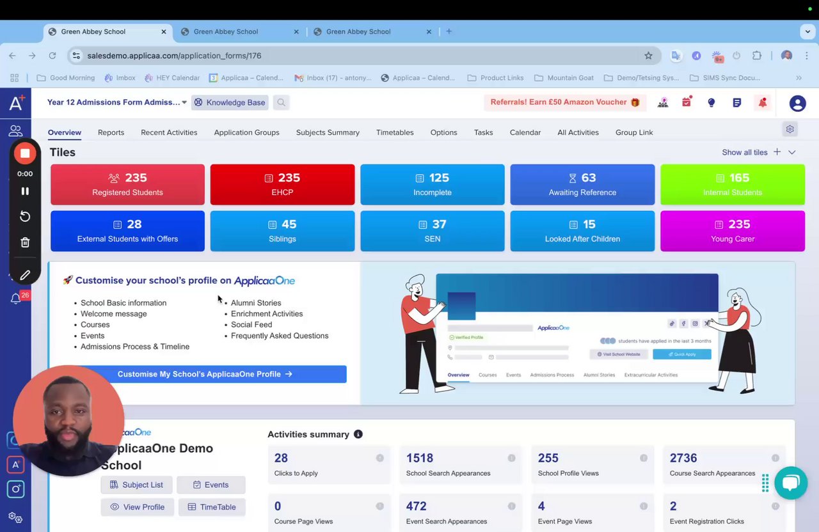The image size is (819, 532).
Task: Switch to the Recent Activities tab
Action: coord(169,132)
